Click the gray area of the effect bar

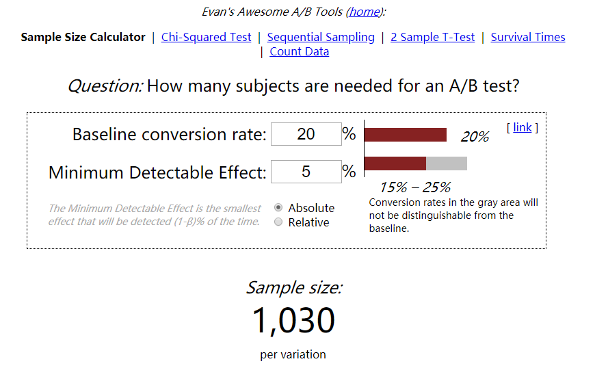447,163
